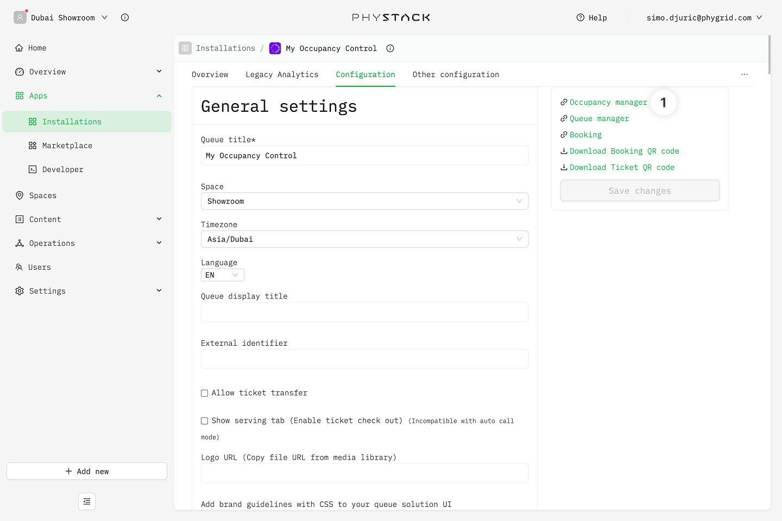This screenshot has width=782, height=521.
Task: Click the Developer terminal icon
Action: pos(33,169)
